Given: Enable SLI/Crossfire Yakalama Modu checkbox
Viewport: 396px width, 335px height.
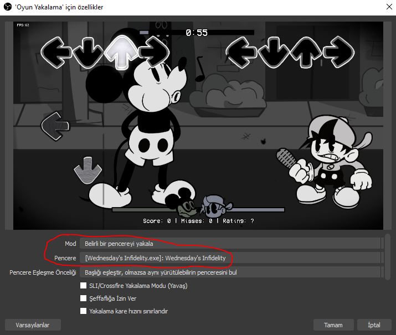Looking at the screenshot, I should [x=83, y=286].
